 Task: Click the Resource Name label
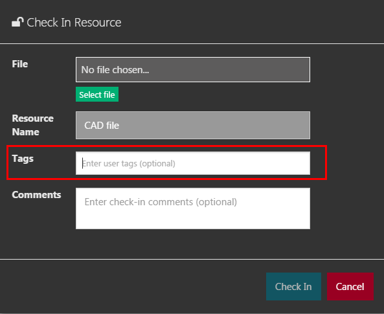point(33,125)
